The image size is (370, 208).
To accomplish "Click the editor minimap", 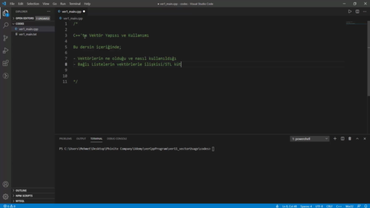I will (x=356, y=23).
